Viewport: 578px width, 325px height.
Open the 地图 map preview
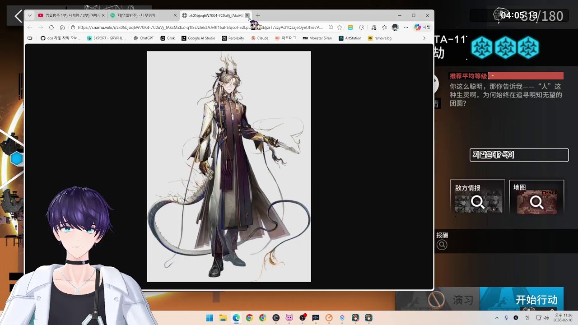click(x=537, y=197)
